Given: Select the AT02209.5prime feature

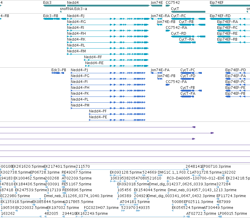Looking at the screenshot, I should pyautogui.click(x=77, y=178).
